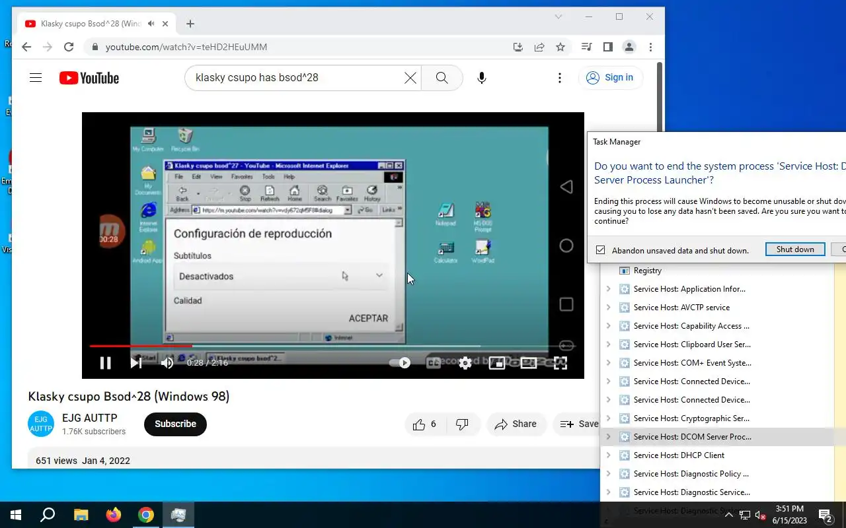This screenshot has height=528, width=846.
Task: Switch to miniplayer mode
Action: click(497, 362)
